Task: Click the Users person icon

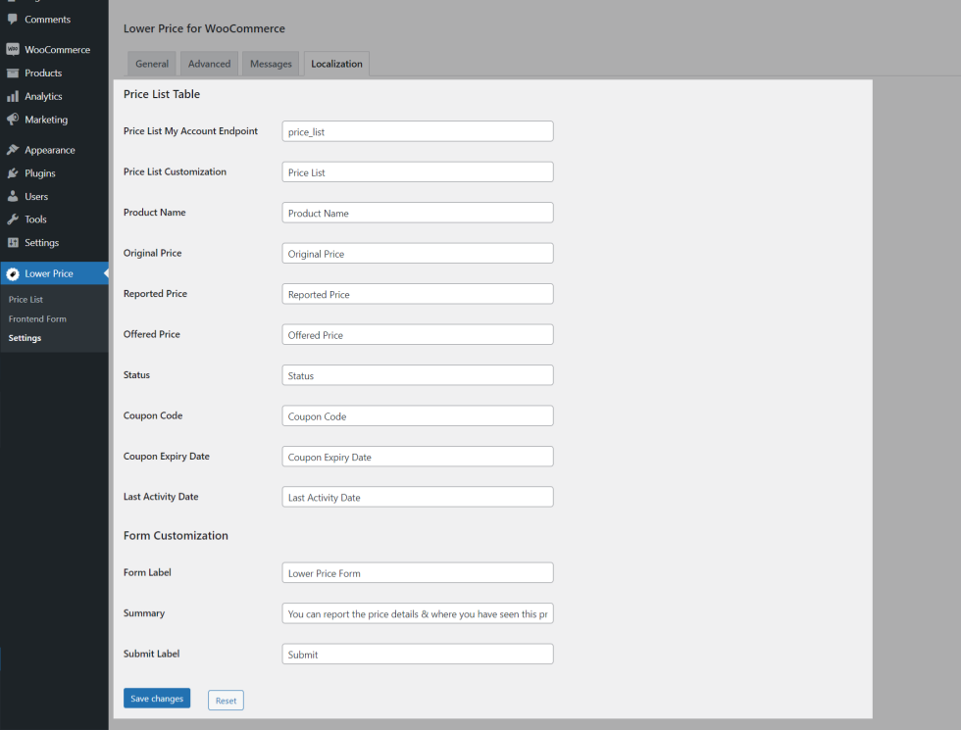Action: click(13, 196)
